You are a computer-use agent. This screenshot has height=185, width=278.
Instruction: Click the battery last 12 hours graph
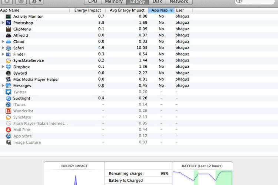(202, 178)
